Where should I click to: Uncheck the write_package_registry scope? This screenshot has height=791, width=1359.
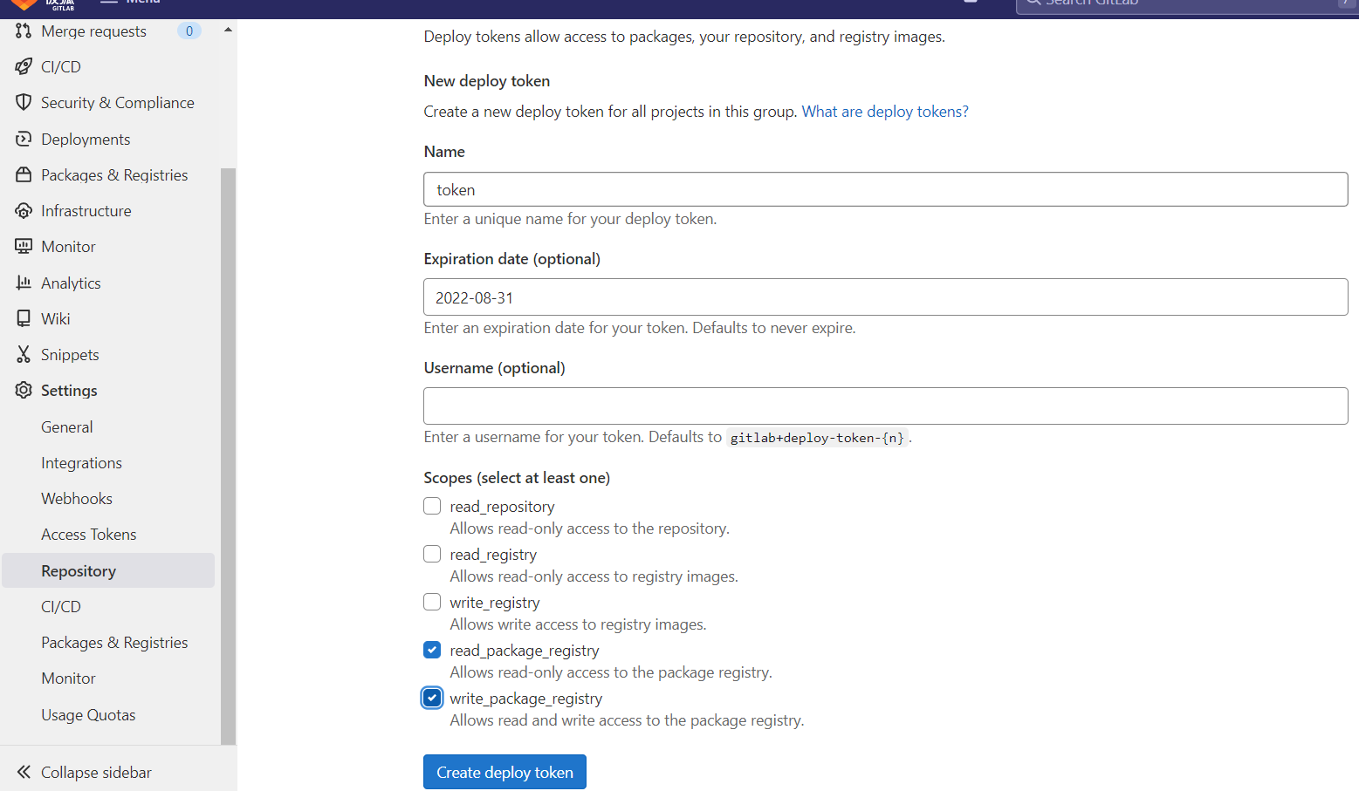(x=432, y=698)
